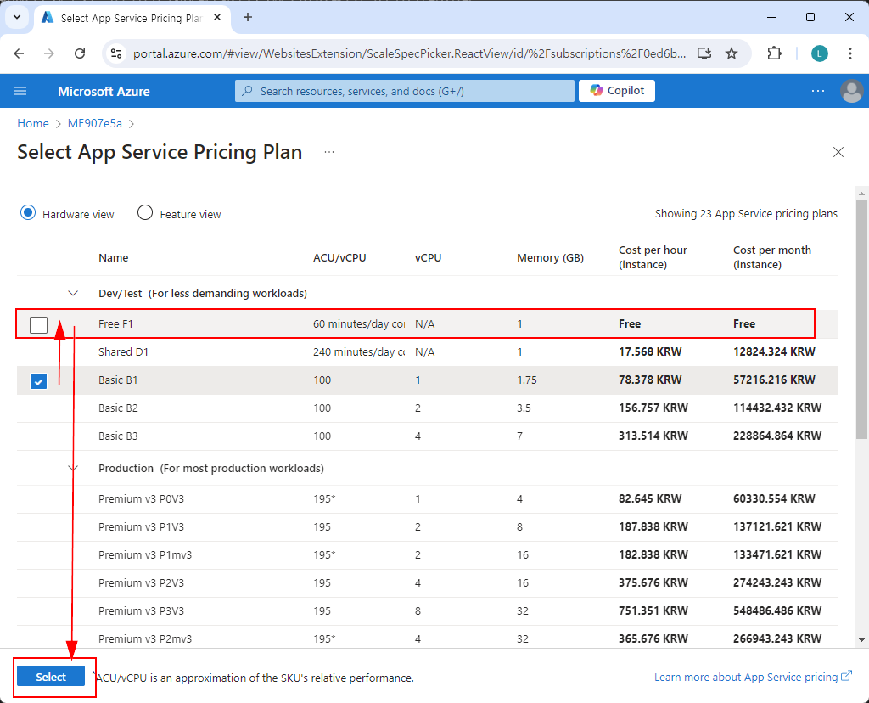Click the Cost per hour column header

click(x=653, y=257)
